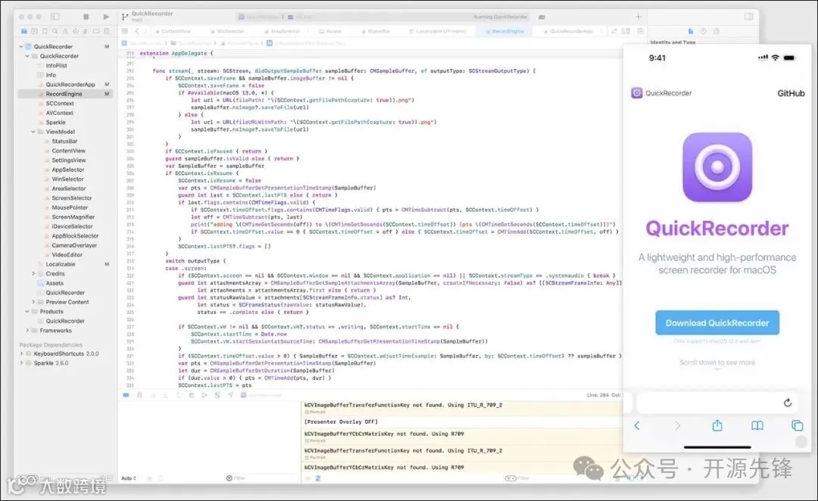Expand the Credits folder
This screenshot has height=501, width=818.
[33, 274]
